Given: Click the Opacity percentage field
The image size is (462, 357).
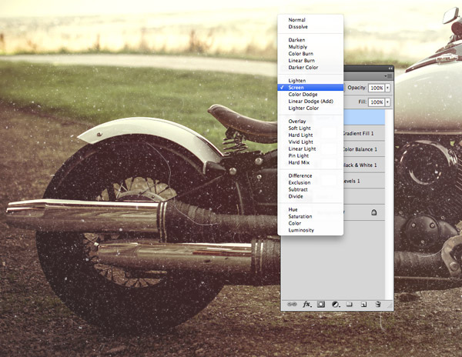Looking at the screenshot, I should (376, 88).
